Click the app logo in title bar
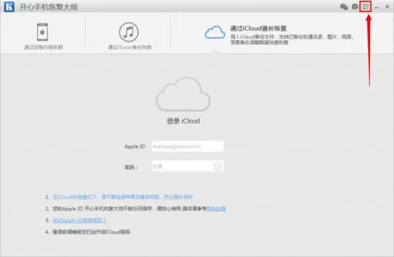Viewport: 394px width, 257px height. (9, 7)
